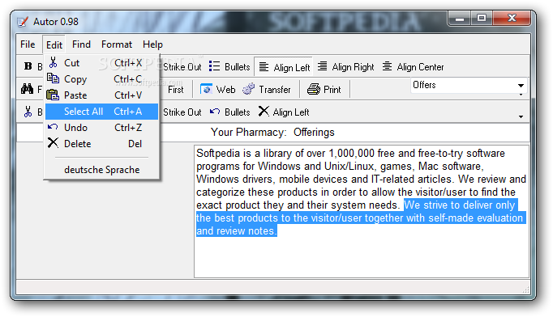Viewport: 553px width, 317px height.
Task: Minimize the Autor window
Action: 460,19
